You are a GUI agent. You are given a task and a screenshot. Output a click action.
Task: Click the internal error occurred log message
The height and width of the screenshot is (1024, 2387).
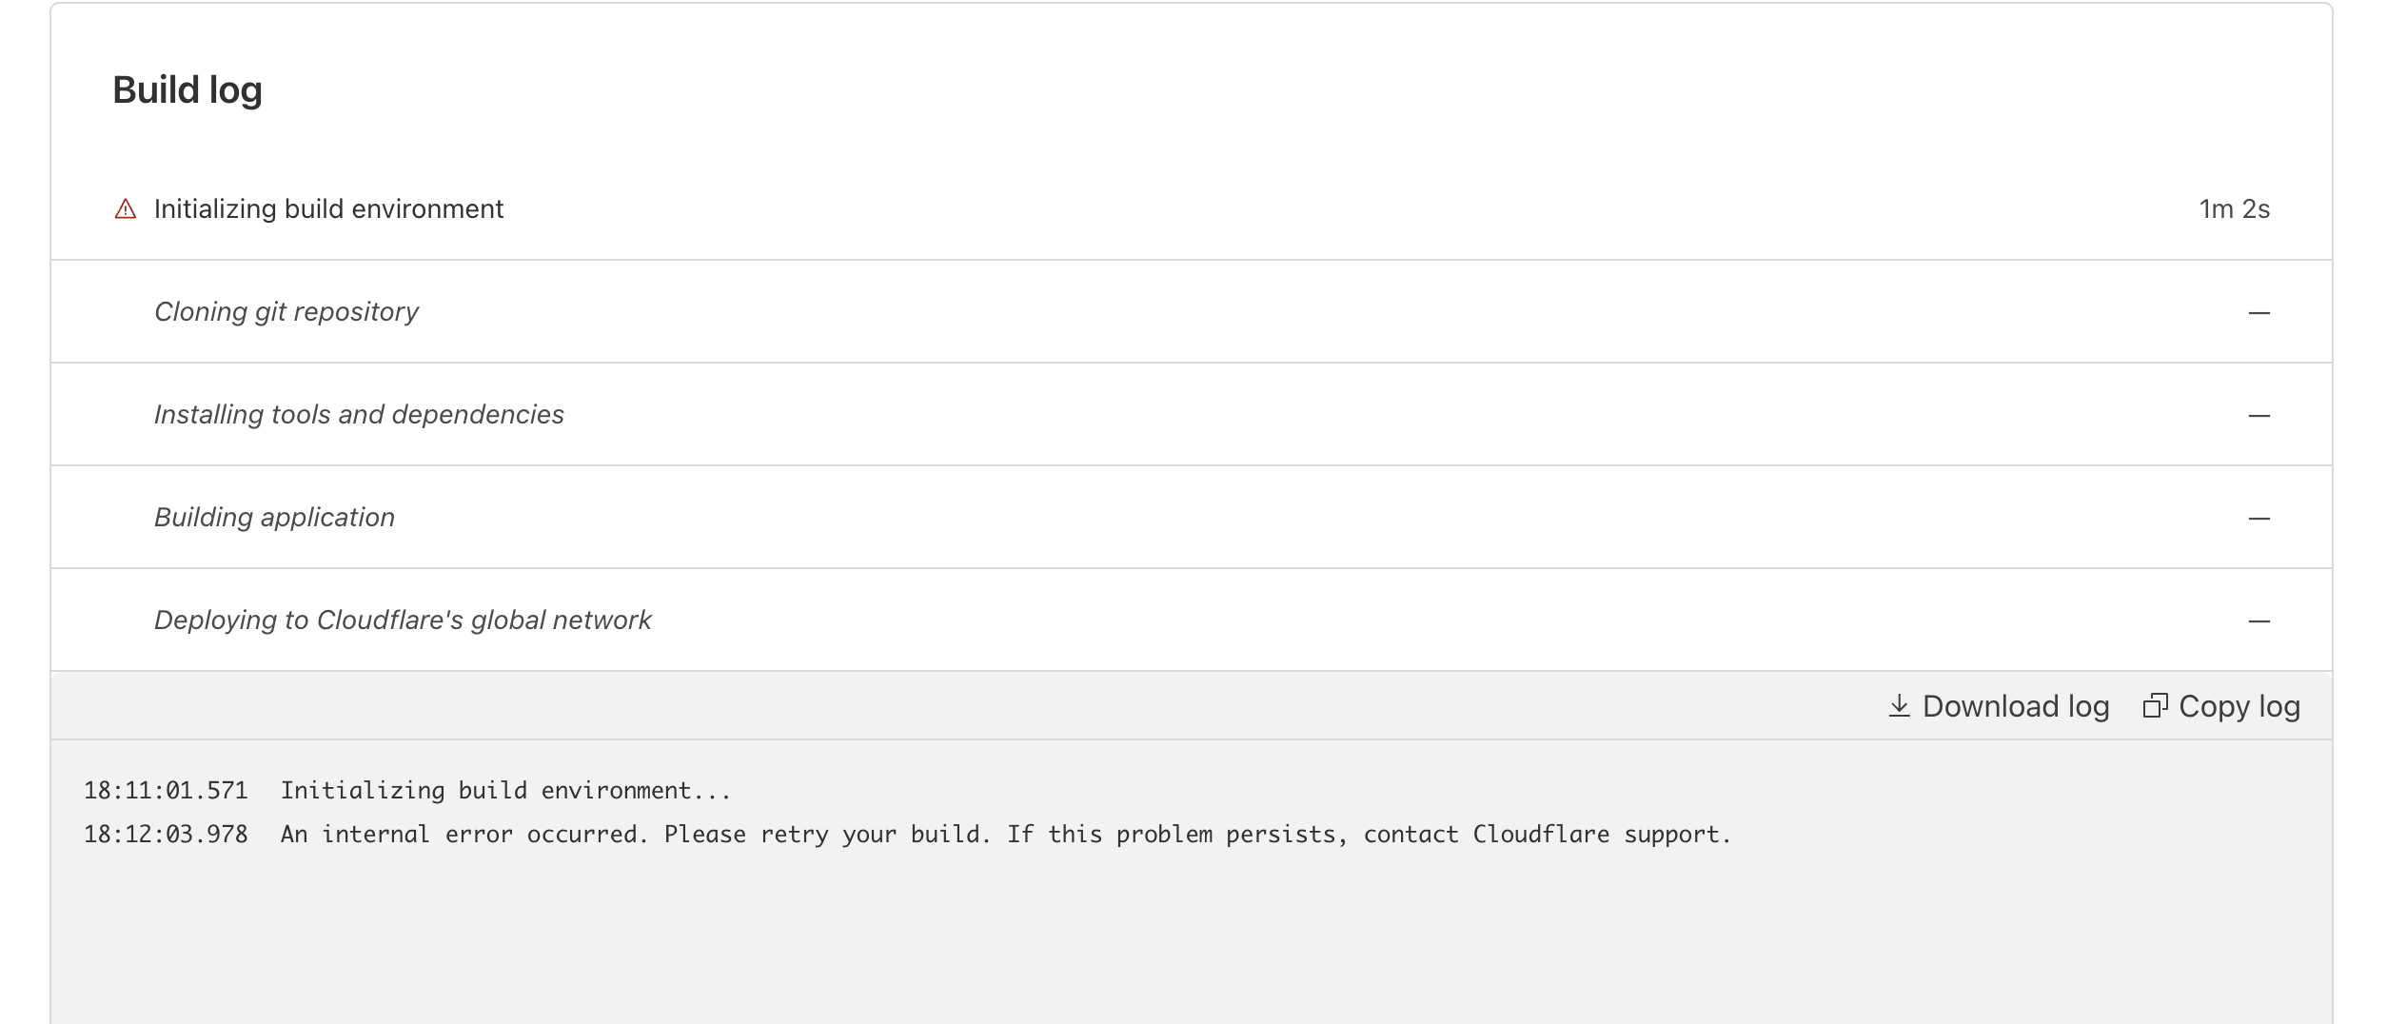1006,835
